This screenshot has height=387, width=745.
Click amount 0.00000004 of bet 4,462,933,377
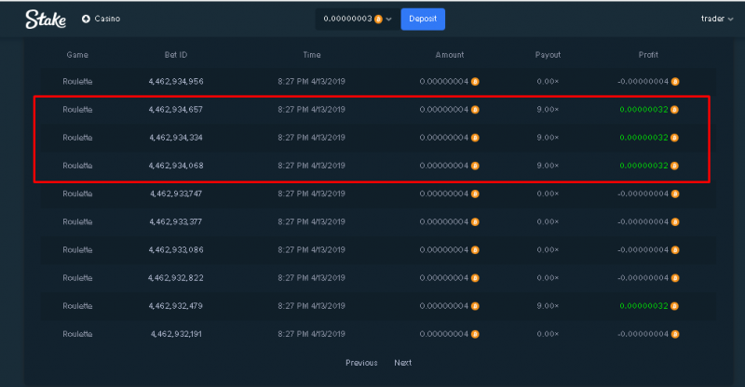(x=444, y=221)
